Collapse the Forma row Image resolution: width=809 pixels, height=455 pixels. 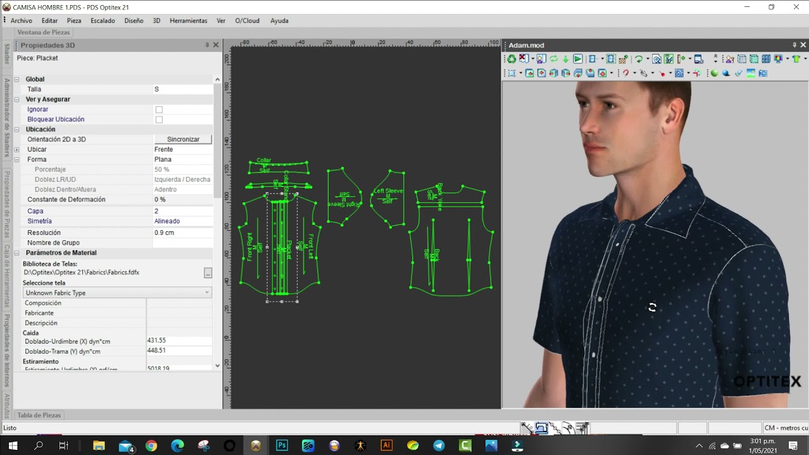17,159
